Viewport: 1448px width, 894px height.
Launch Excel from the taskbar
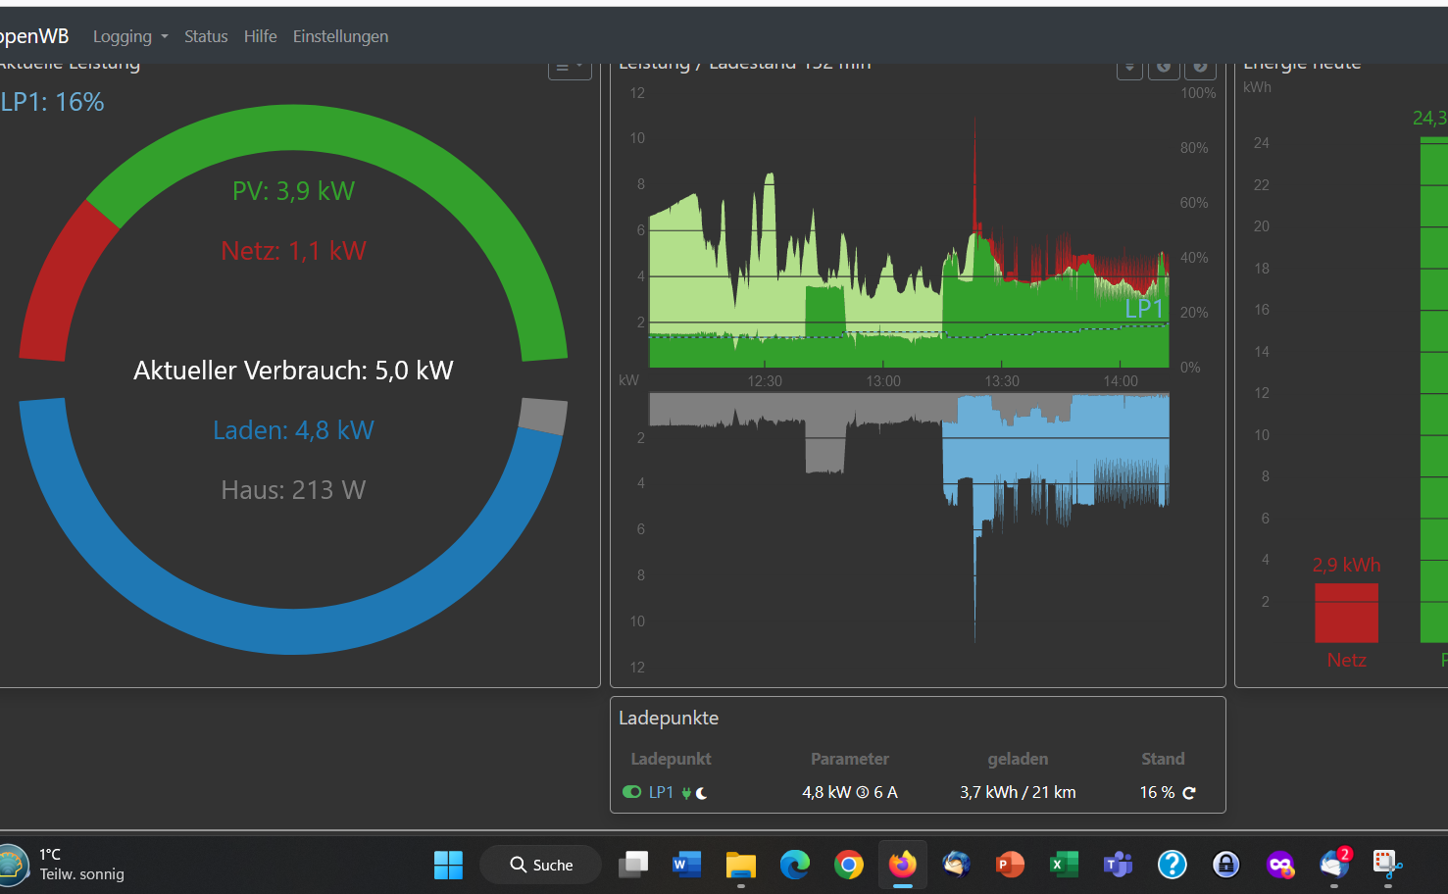(1064, 865)
